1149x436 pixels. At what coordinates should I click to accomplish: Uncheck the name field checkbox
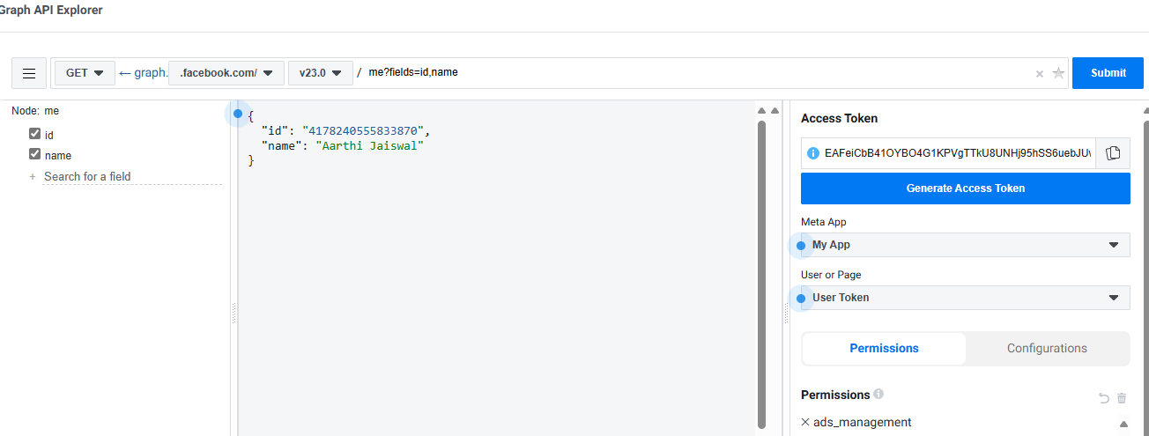coord(35,154)
